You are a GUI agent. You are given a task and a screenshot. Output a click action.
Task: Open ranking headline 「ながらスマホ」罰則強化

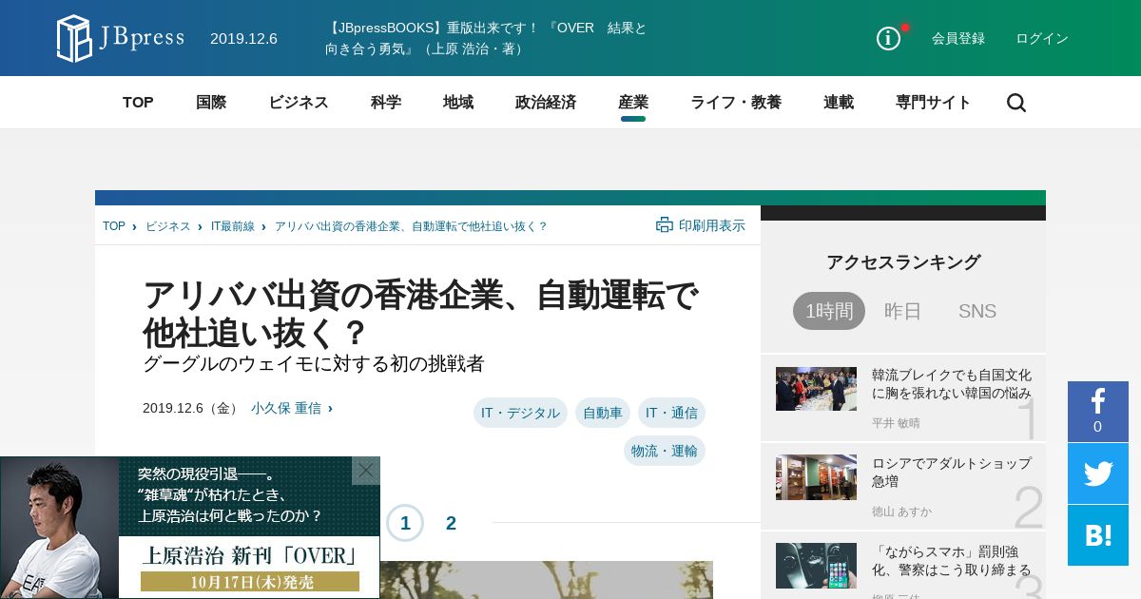(952, 561)
